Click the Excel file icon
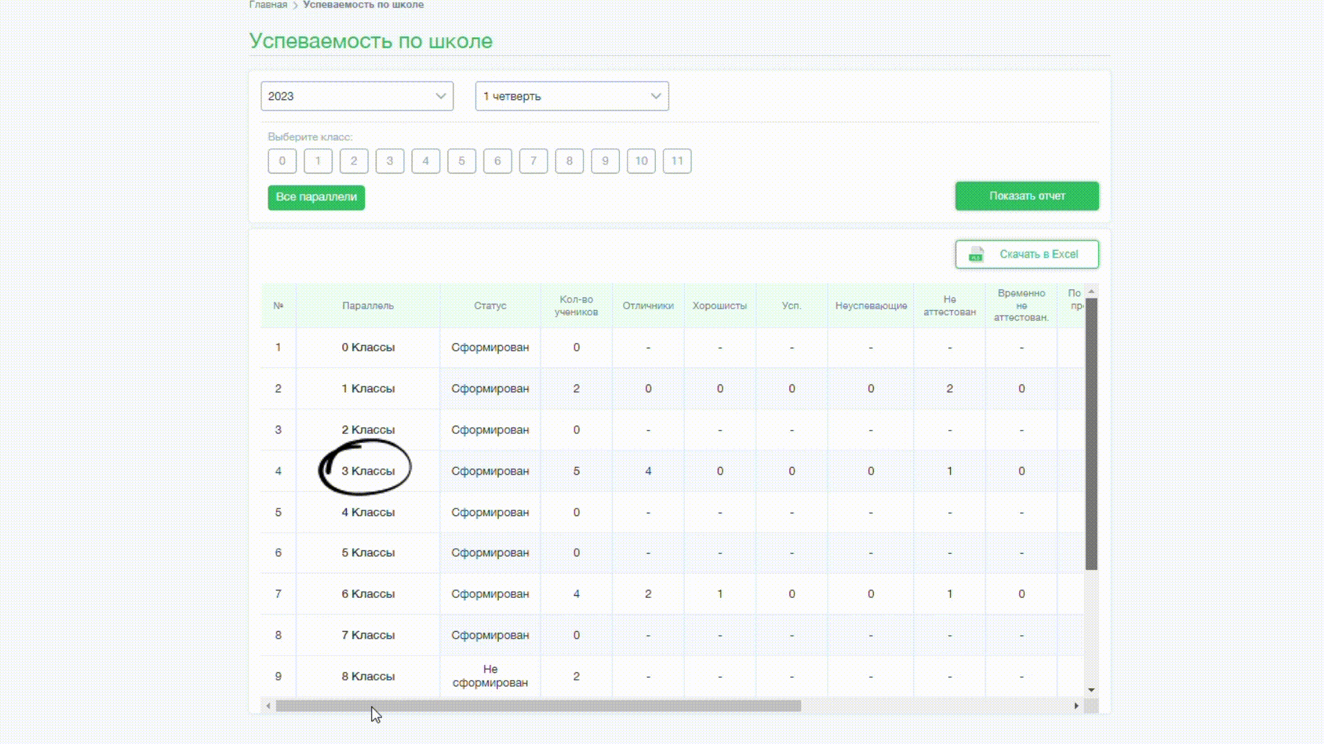Viewport: 1324px width, 744px height. pos(976,254)
